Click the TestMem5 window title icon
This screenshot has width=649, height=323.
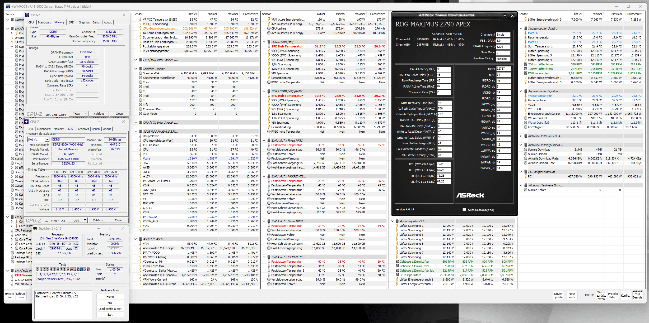click(35, 228)
